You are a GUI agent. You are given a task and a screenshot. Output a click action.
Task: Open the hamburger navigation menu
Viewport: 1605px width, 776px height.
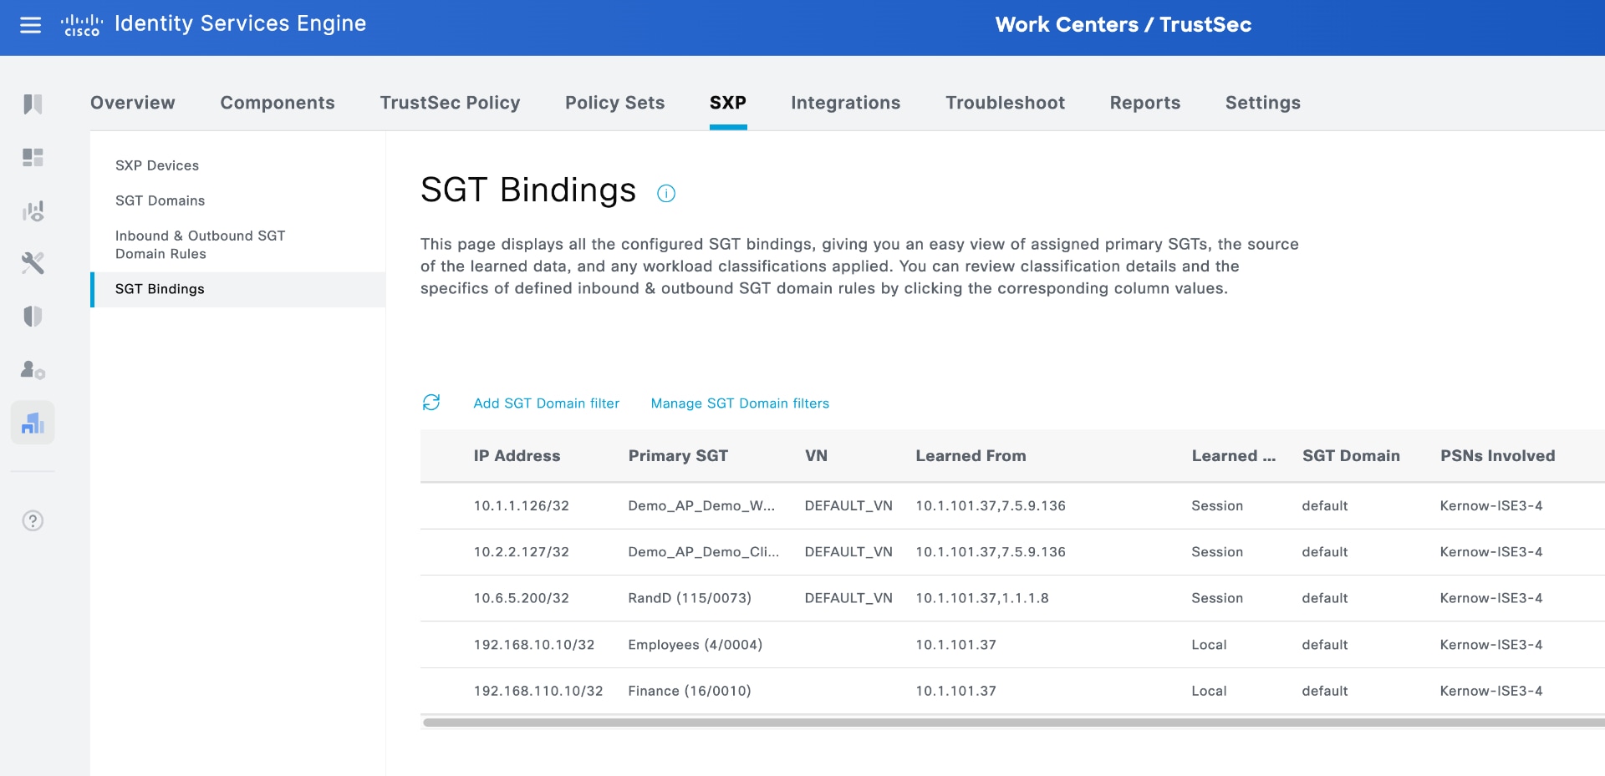(31, 25)
